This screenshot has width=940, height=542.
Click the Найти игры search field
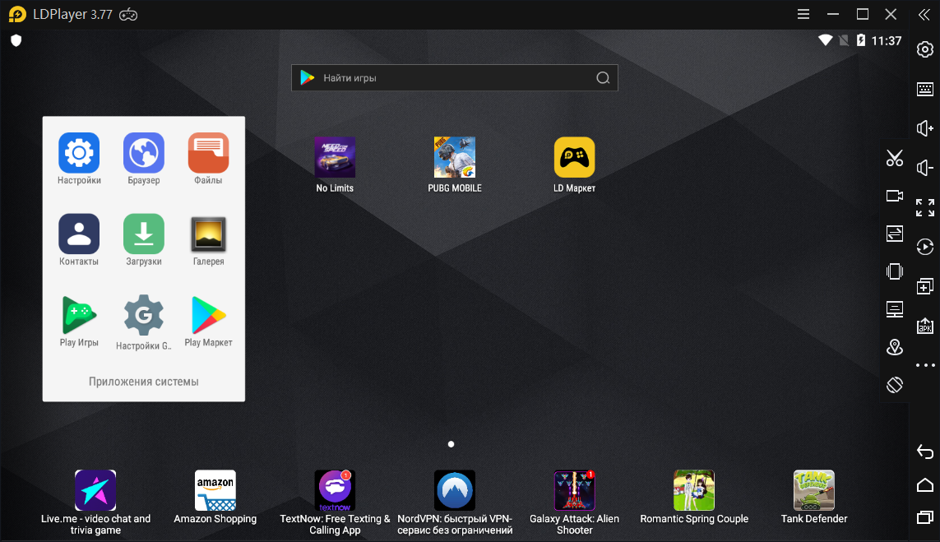[455, 78]
